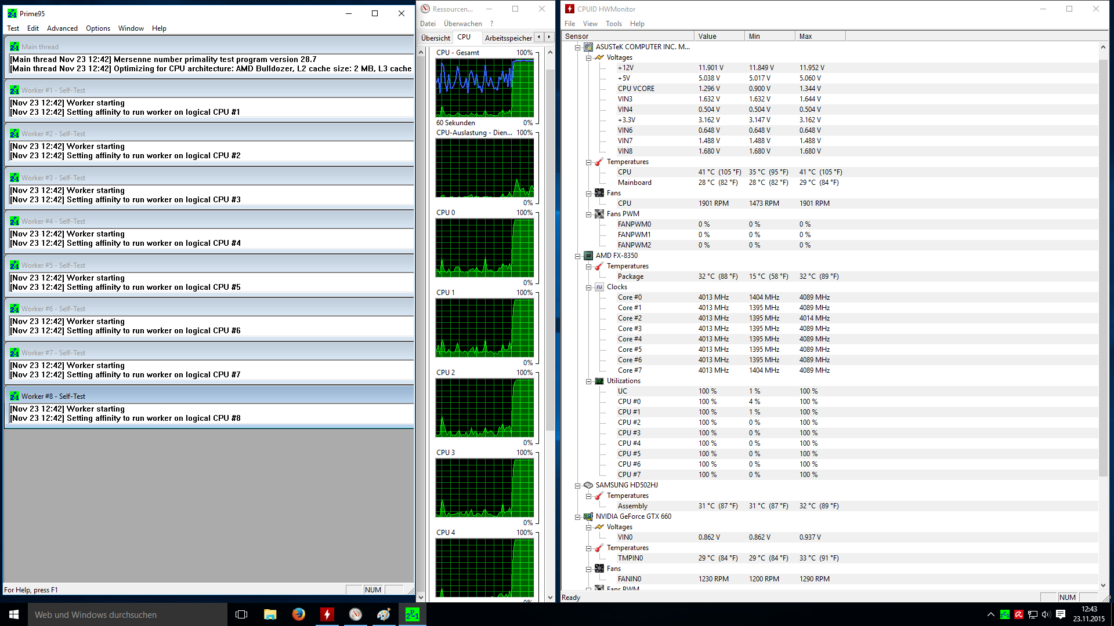Open the Tools menu in HWMonitor
This screenshot has height=626, width=1114.
pos(613,24)
